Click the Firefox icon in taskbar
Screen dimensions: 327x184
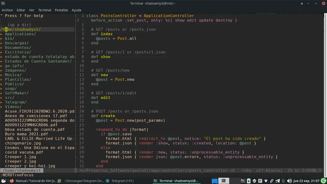point(11,181)
